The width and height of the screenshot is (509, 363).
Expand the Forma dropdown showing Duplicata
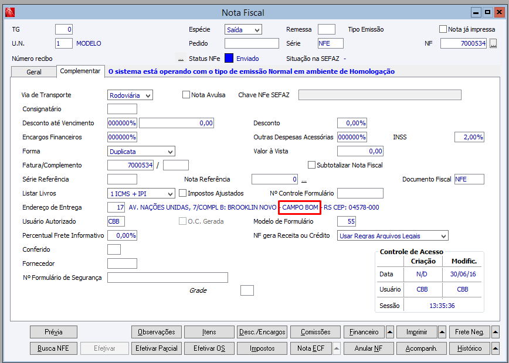tap(141, 152)
